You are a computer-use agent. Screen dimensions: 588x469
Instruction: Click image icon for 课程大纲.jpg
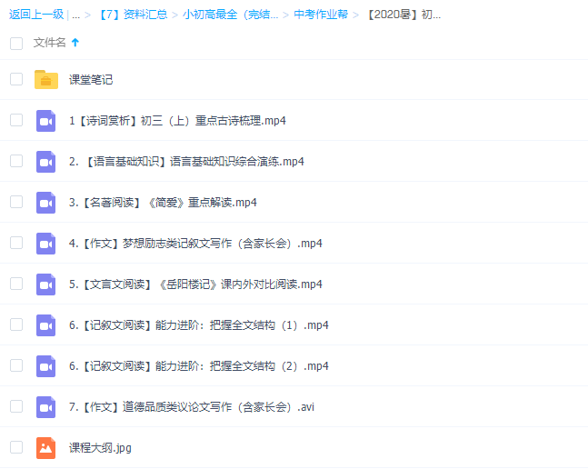(46, 448)
